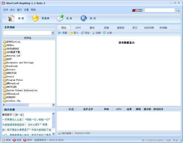Image resolution: width=183 pixels, height=143 pixels.
Task: Switch to the APM tab
Action: pos(78,28)
